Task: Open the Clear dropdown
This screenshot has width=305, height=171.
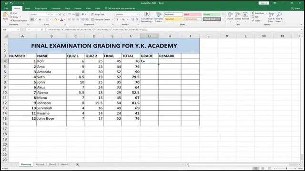Action: tap(256, 20)
